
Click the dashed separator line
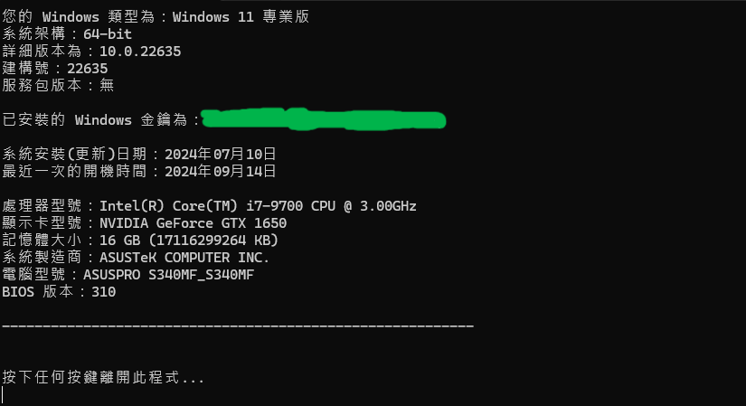click(238, 325)
